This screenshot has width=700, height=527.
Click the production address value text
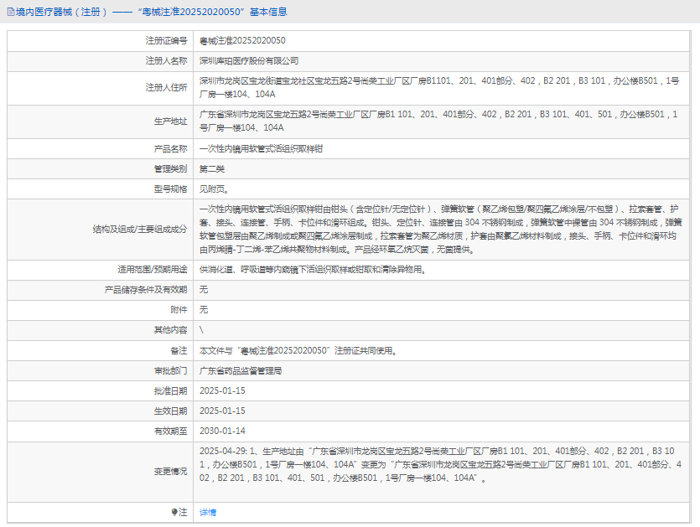coord(438,121)
